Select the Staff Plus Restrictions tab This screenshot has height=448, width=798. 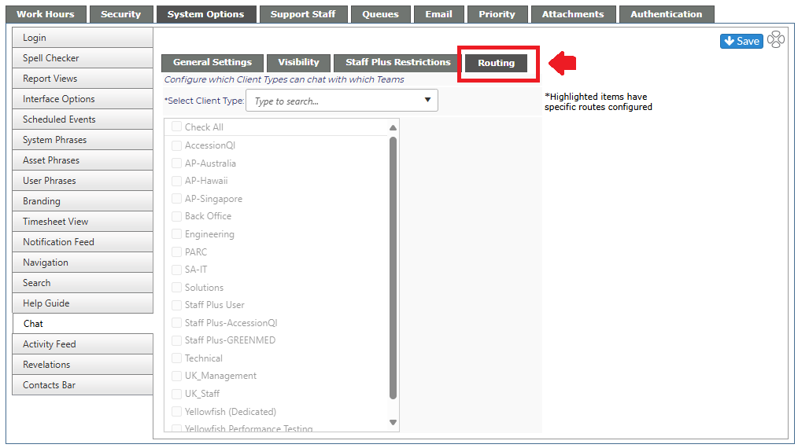coord(397,63)
